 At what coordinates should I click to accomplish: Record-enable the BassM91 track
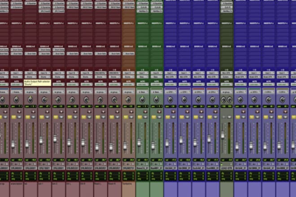[x=159, y=112]
